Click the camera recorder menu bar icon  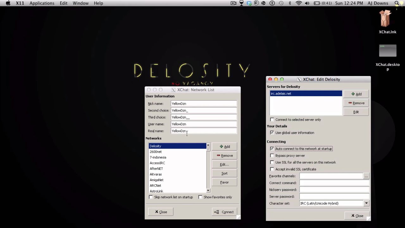tap(234, 3)
